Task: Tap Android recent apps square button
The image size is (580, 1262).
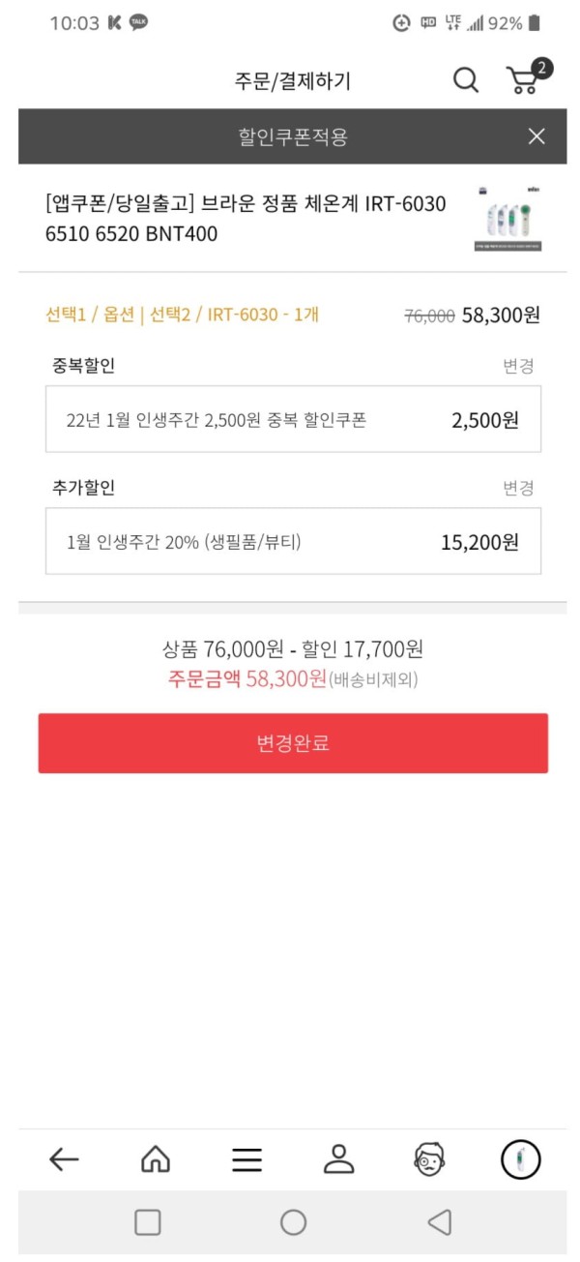Action: pos(148,1222)
